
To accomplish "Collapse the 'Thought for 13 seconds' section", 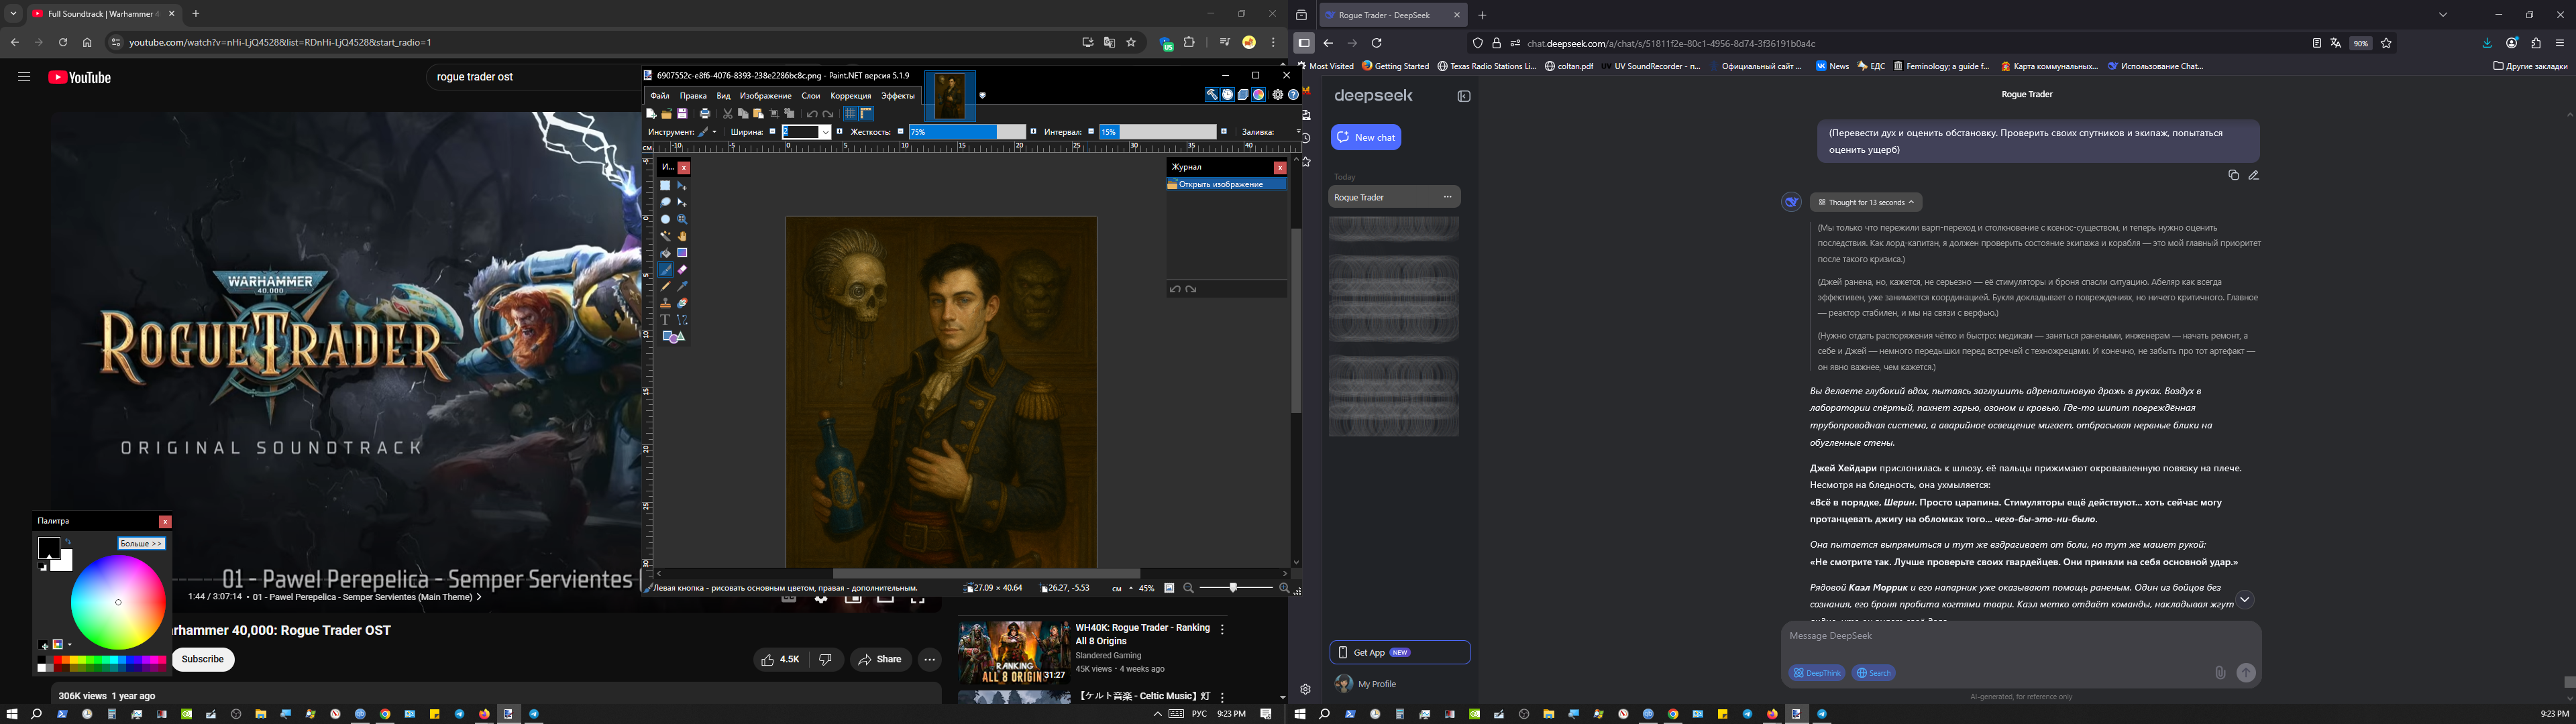I will tap(1866, 202).
